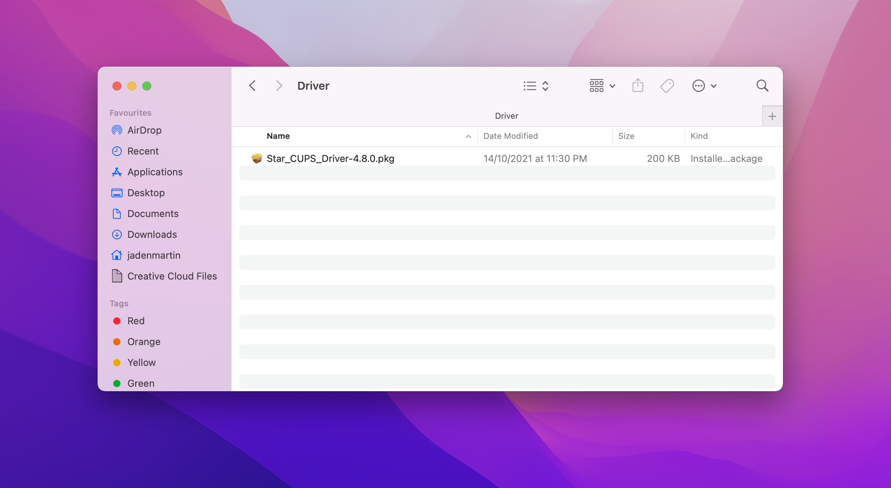Open the Search magnifier icon
Image resolution: width=891 pixels, height=488 pixels.
click(762, 86)
